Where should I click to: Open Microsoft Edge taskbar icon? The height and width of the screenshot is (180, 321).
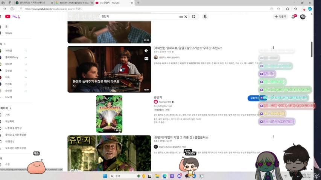click(164, 176)
